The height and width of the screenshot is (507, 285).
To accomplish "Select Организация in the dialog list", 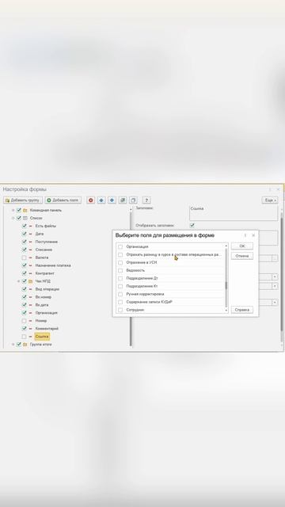I will pyautogui.click(x=137, y=246).
